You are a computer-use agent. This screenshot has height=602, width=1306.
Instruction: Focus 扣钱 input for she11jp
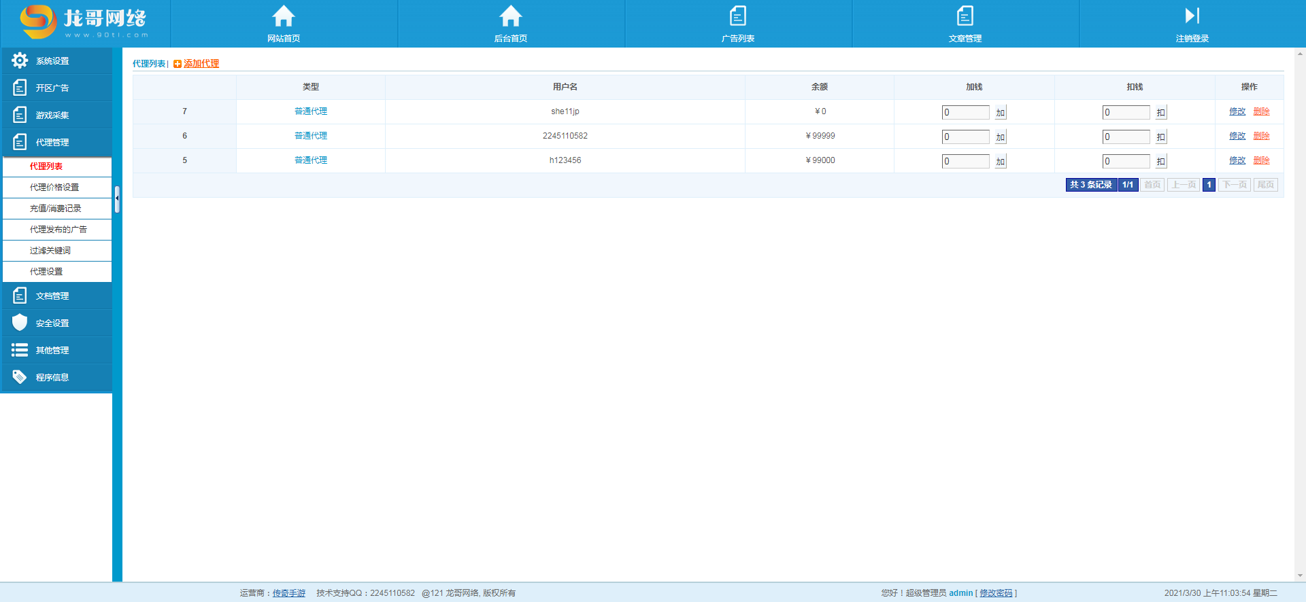pos(1126,113)
